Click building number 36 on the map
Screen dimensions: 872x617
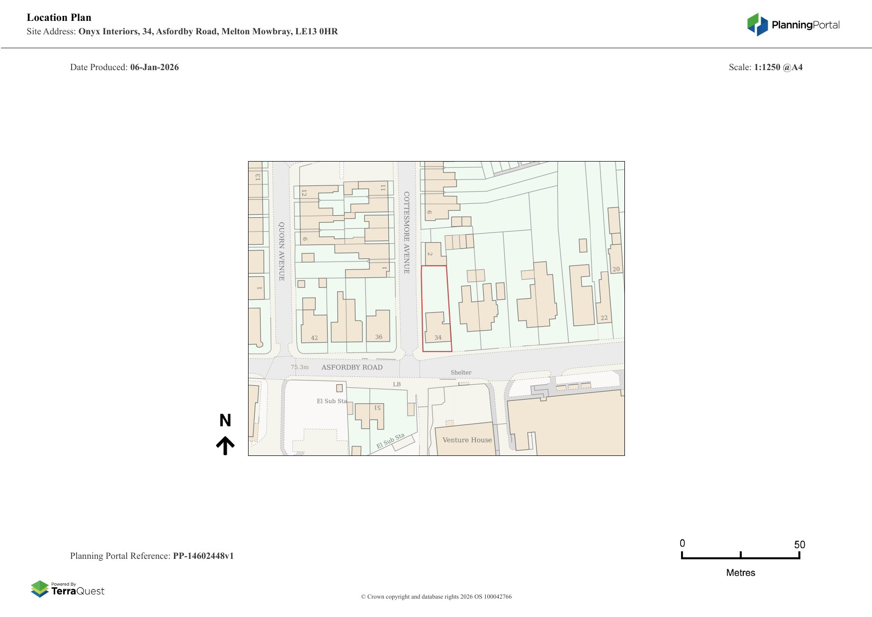click(378, 327)
